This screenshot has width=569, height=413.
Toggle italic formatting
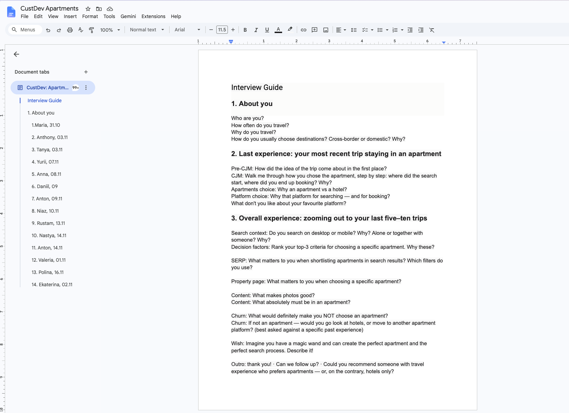tap(256, 30)
